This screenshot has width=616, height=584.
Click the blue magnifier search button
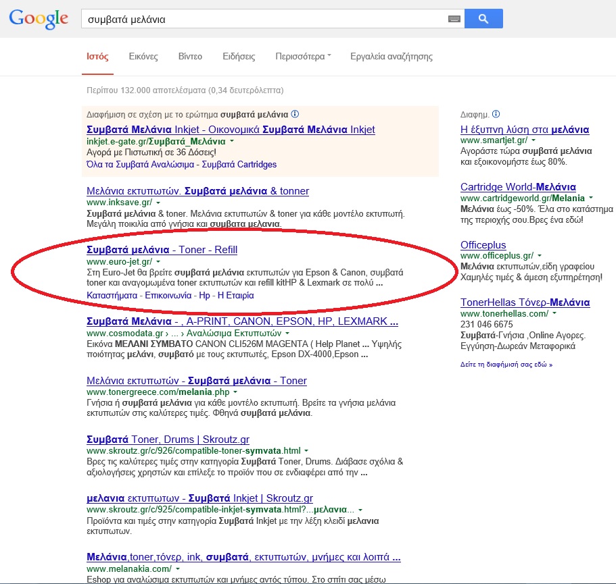pyautogui.click(x=483, y=18)
